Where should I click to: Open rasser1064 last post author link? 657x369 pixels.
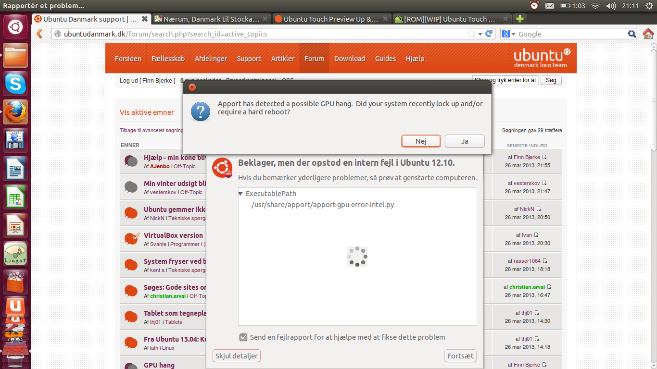527,261
